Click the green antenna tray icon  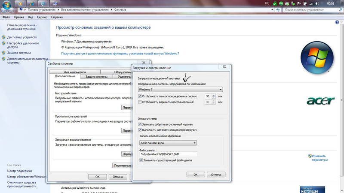click(x=281, y=3)
